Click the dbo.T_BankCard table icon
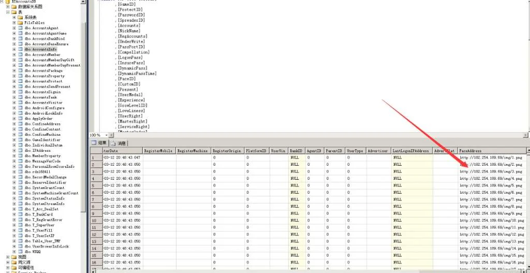Image resolution: width=530 pixels, height=273 pixels. (20, 214)
